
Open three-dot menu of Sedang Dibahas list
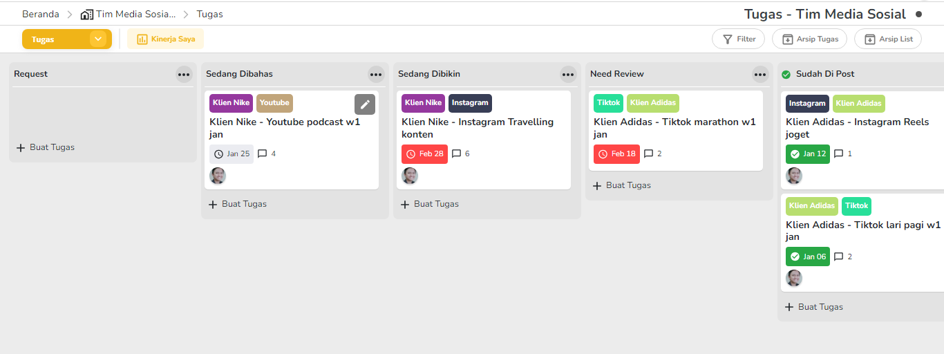376,74
